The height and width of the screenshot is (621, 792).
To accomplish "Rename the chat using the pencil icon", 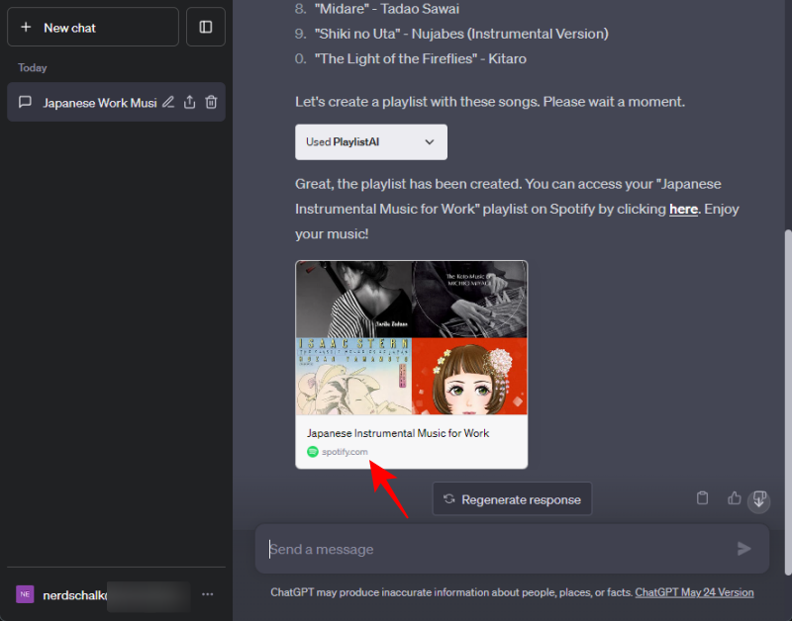I will (x=167, y=101).
